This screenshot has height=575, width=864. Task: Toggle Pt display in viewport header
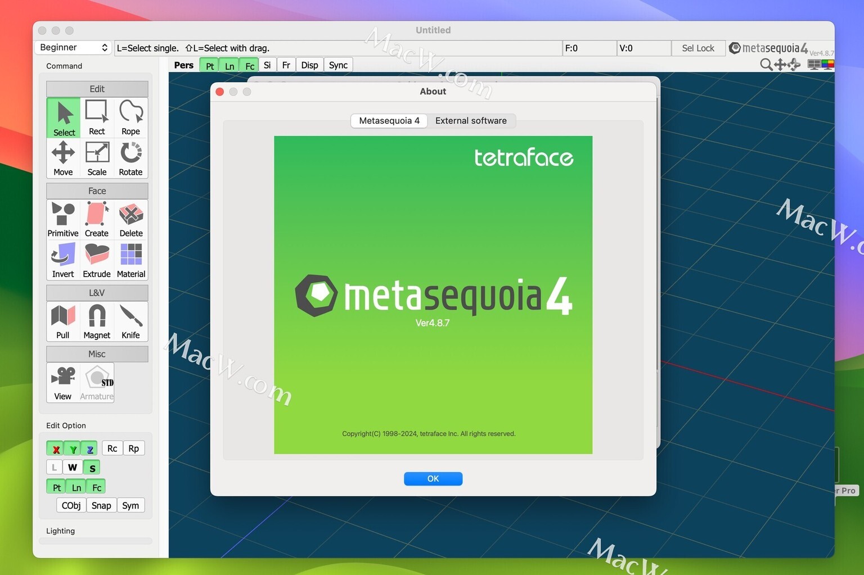tap(209, 65)
